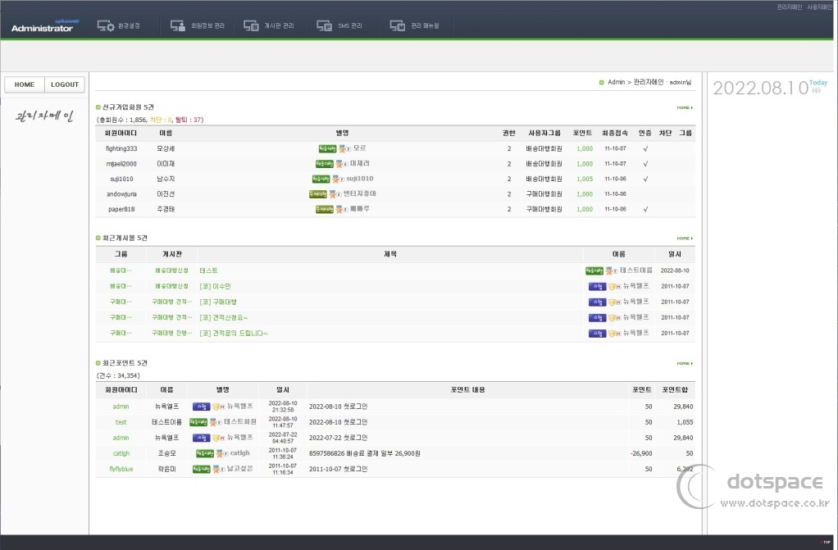Expand new members list with MORE arrow
Viewport: 838px width, 550px height.
tap(685, 107)
